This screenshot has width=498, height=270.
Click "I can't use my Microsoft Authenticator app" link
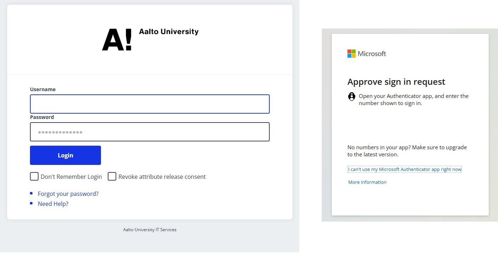[405, 169]
